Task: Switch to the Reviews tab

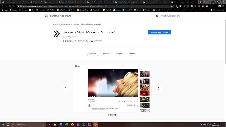Action: (x=106, y=53)
